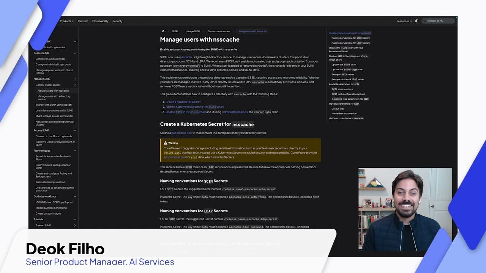Click Create a Kubernetes Secret step link
The image size is (486, 273).
pos(183,102)
